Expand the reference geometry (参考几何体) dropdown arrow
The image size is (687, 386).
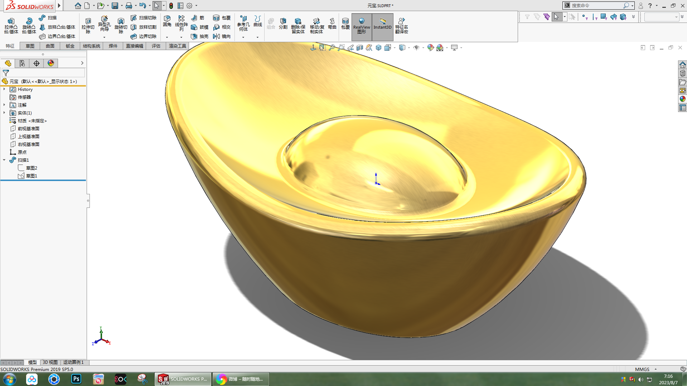point(243,37)
